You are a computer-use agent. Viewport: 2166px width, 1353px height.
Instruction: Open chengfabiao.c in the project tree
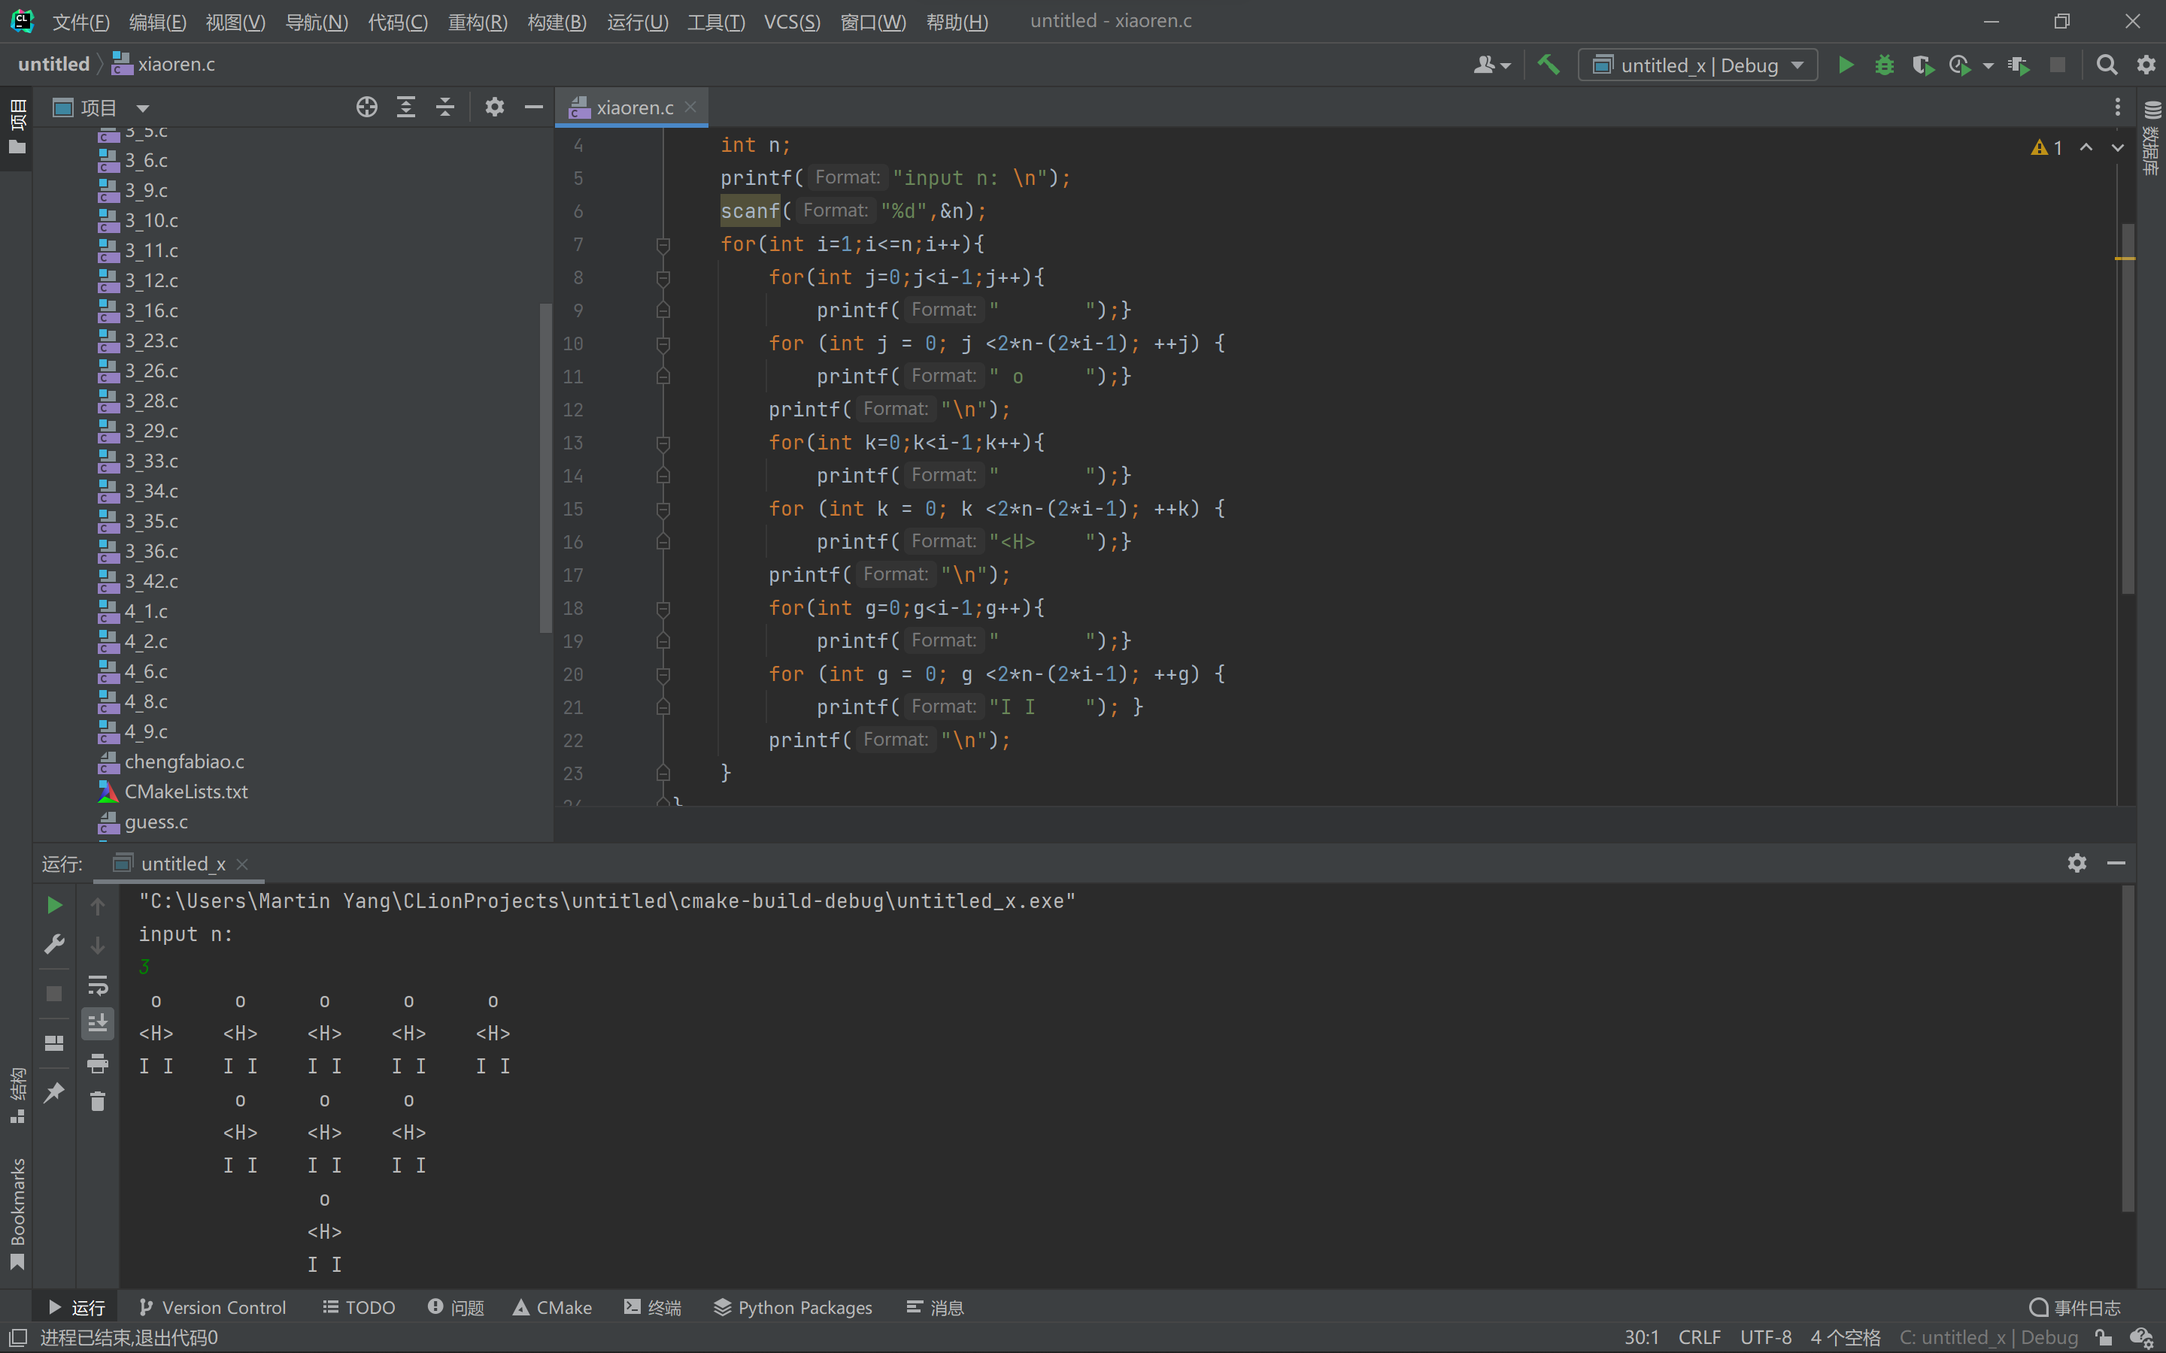tap(184, 761)
